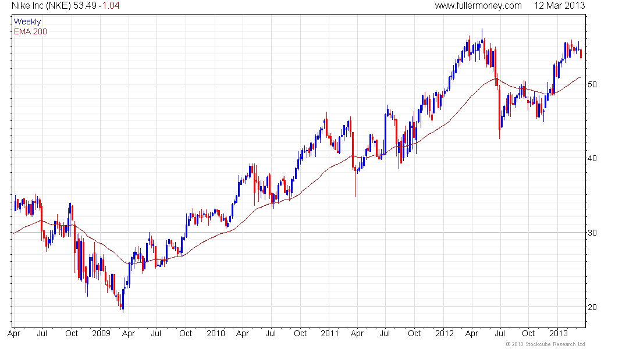Select the red 'EMA 200' legend label
Screen dimensions: 640x349
pos(30,31)
